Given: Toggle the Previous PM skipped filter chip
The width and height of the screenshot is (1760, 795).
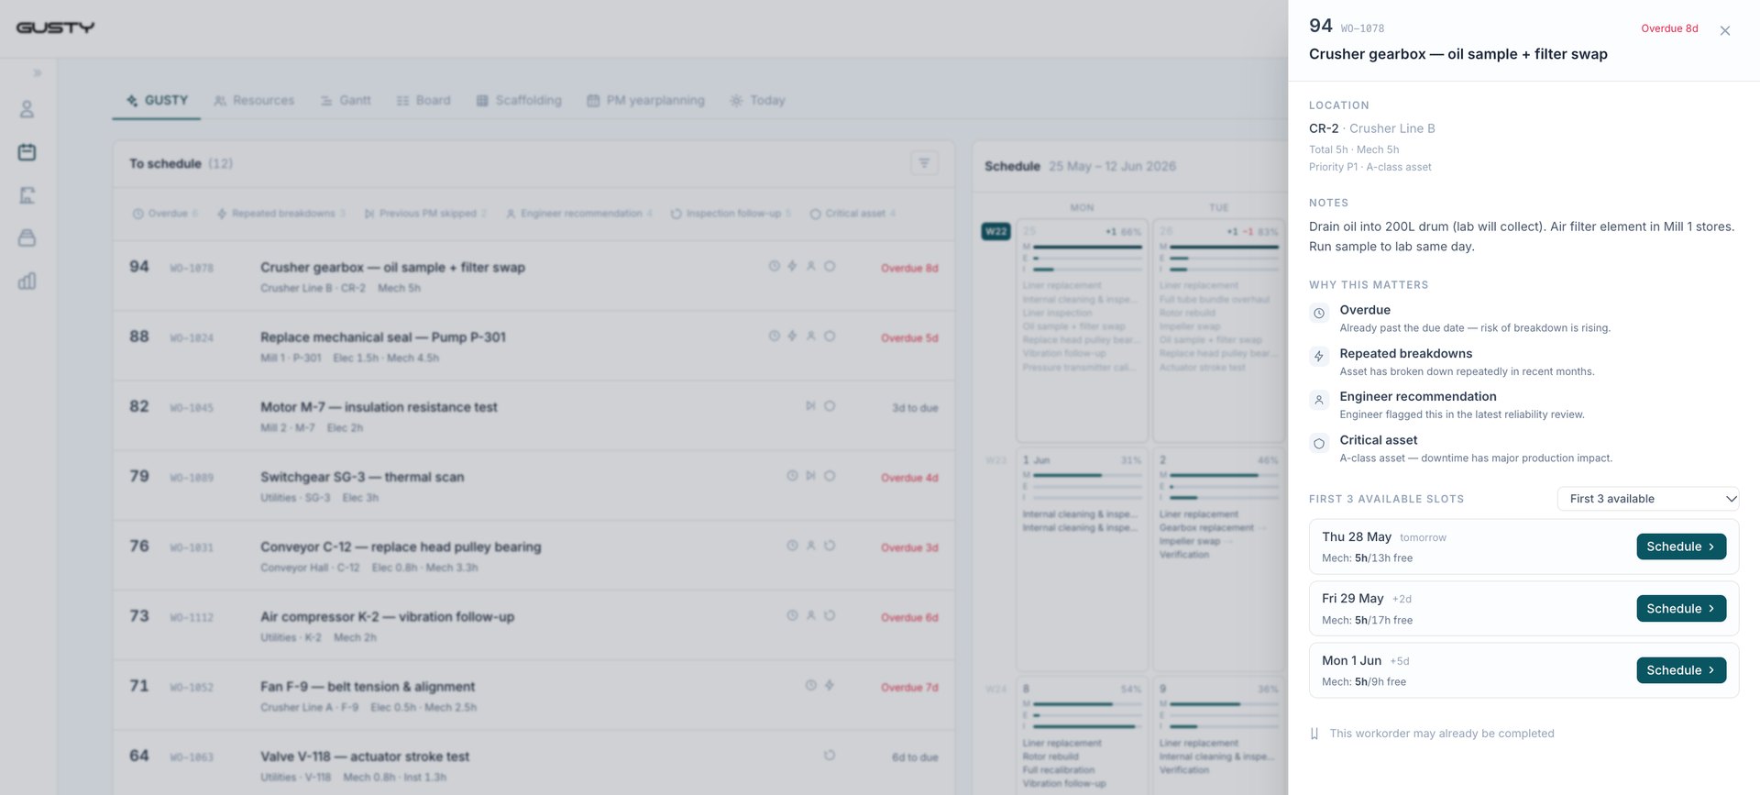Looking at the screenshot, I should (425, 214).
